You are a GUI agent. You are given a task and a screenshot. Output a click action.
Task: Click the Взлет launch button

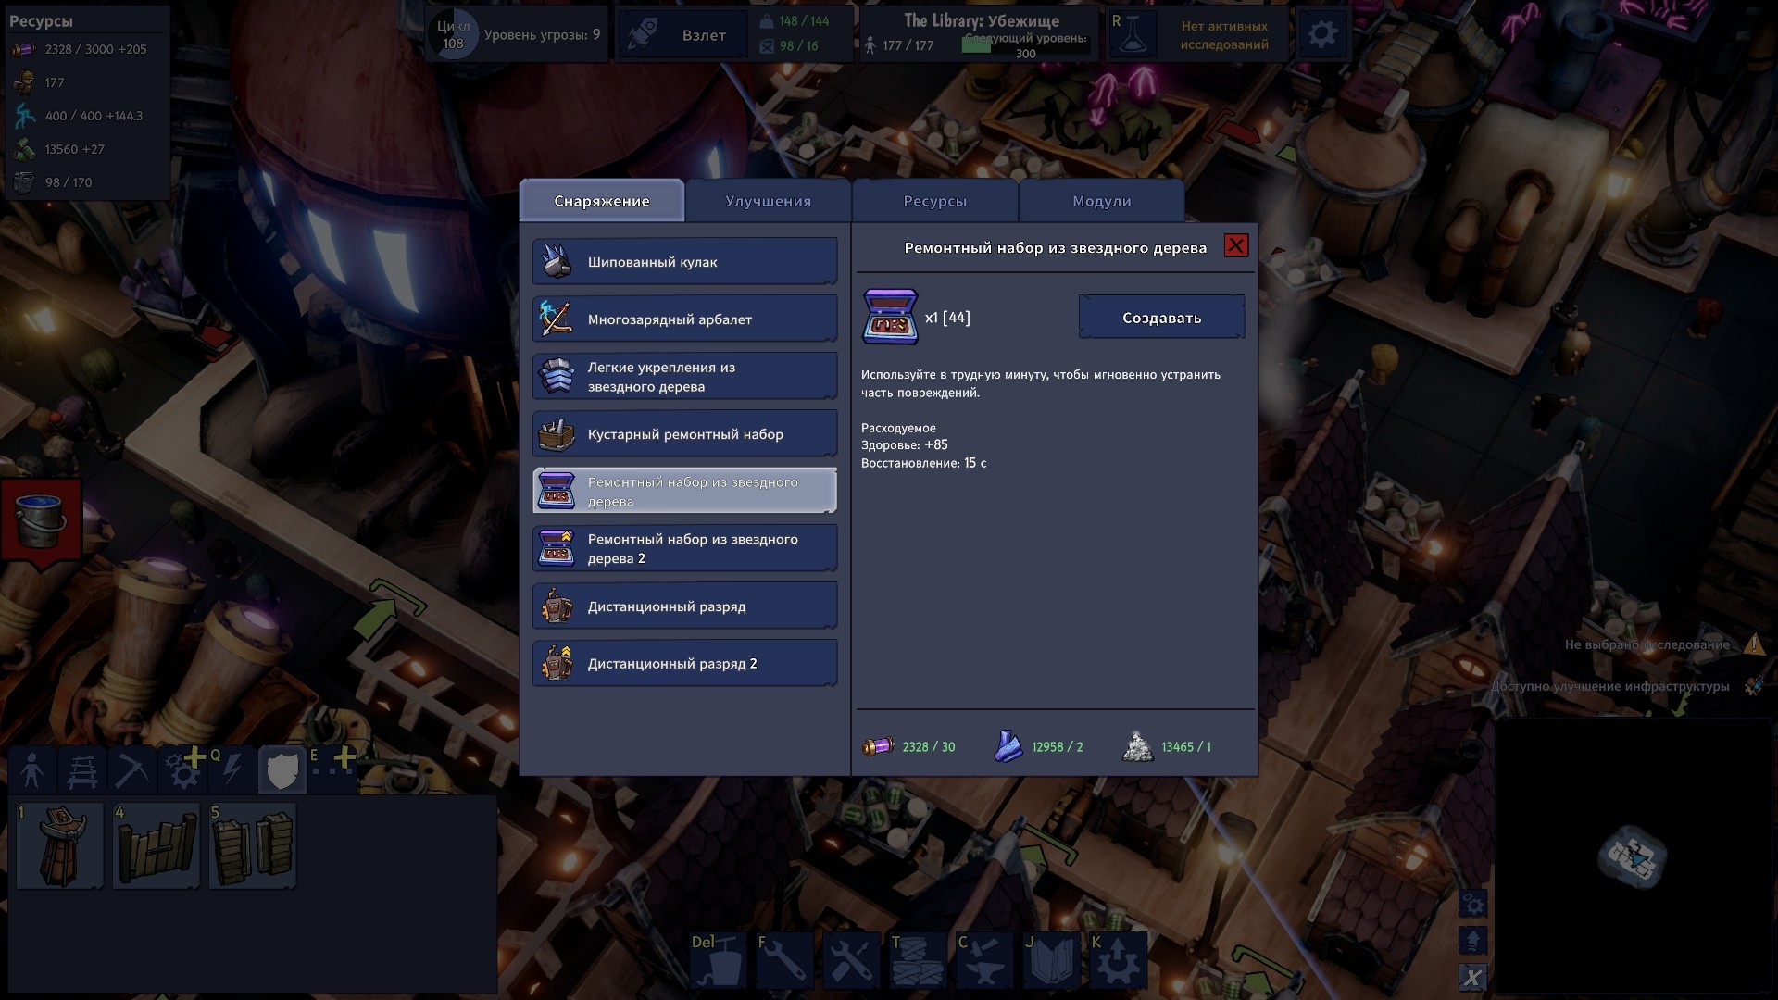[703, 35]
